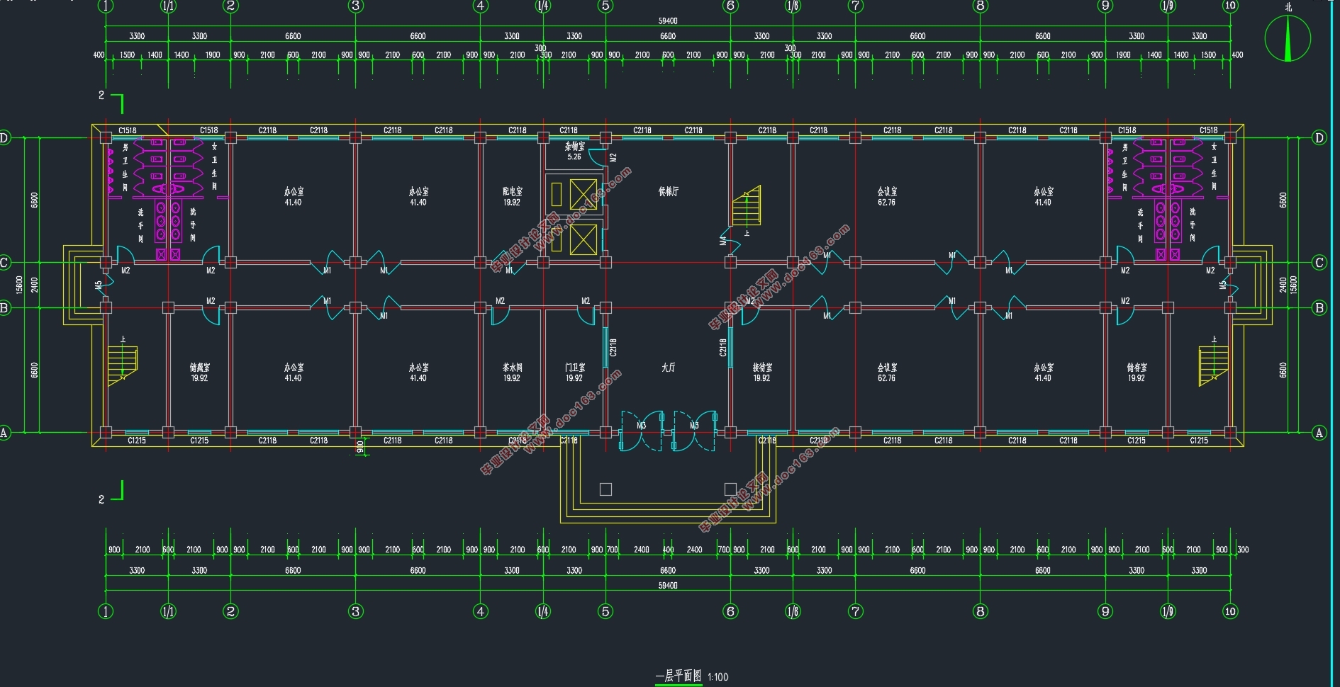
Task: Select the upper elevator car symbol
Action: (x=583, y=194)
